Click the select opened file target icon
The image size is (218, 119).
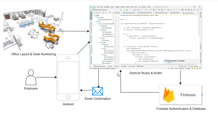pos(103,13)
